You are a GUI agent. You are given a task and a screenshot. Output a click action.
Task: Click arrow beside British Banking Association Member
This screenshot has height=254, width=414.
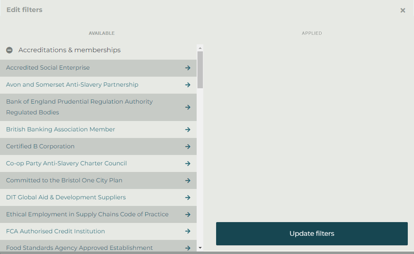[188, 130]
